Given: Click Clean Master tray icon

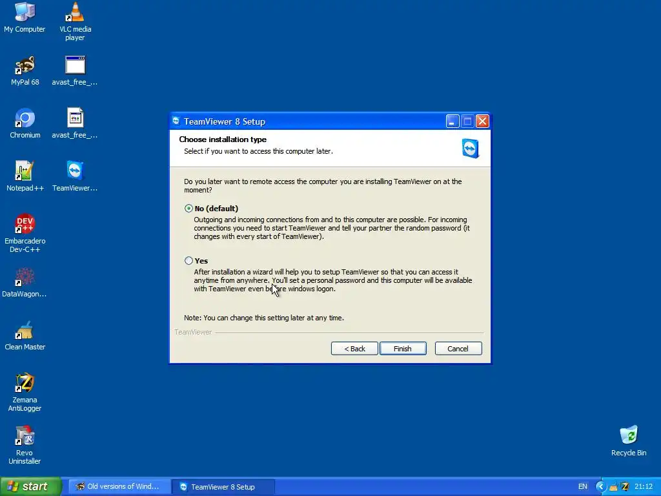Looking at the screenshot, I should click(x=613, y=487).
